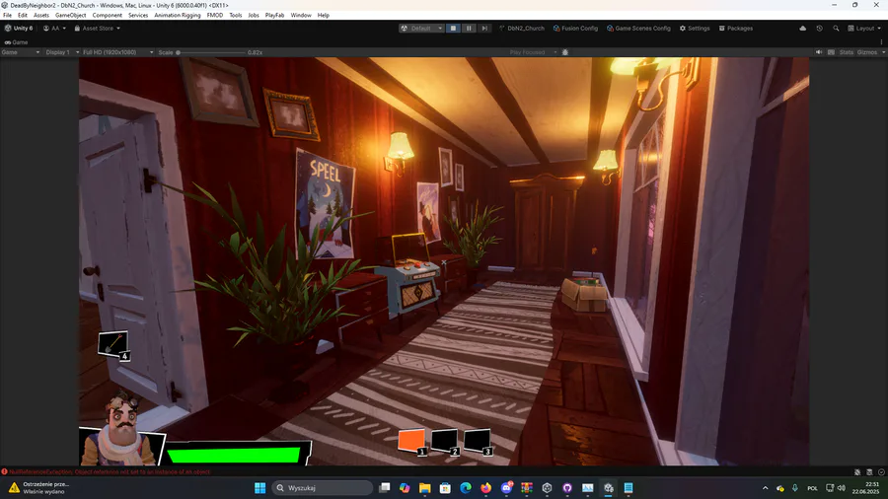Open the Default play mode dropdown
Image resolution: width=888 pixels, height=499 pixels.
coord(421,29)
